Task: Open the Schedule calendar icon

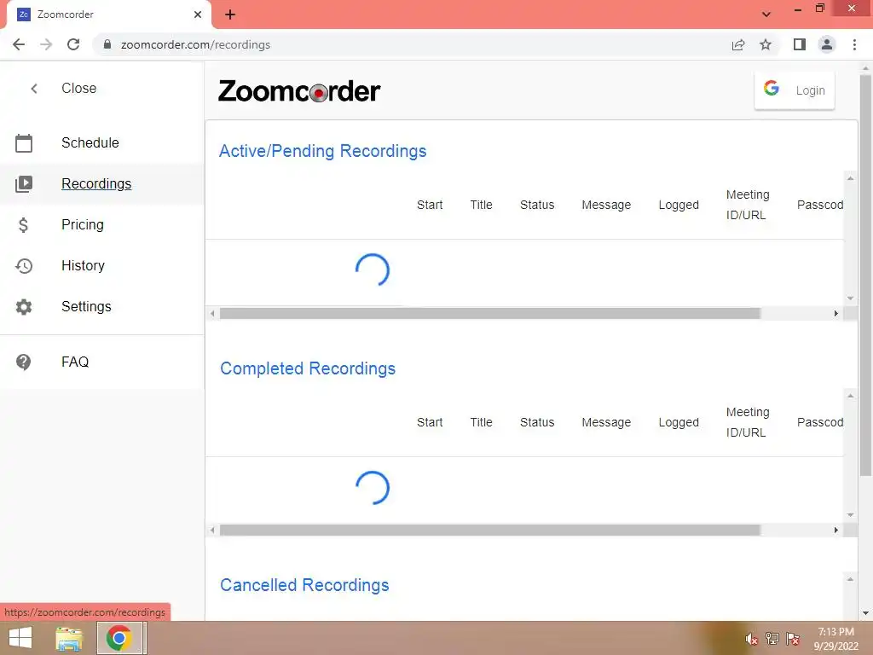Action: [23, 142]
